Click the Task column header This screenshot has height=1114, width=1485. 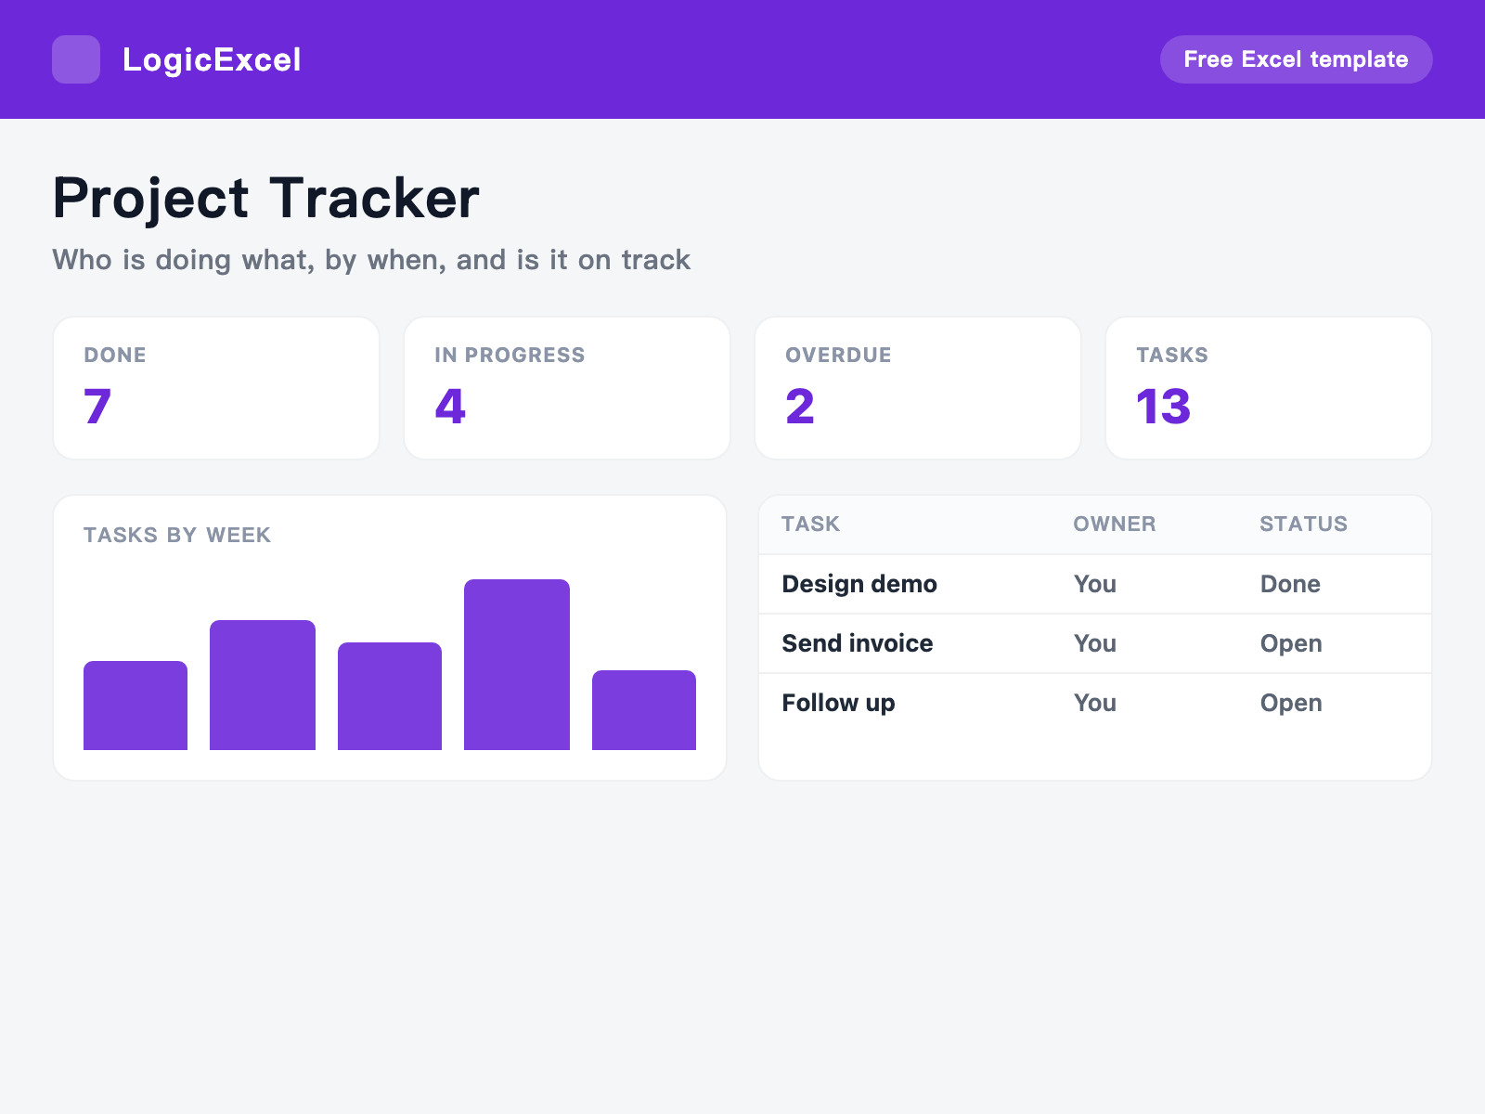point(810,524)
